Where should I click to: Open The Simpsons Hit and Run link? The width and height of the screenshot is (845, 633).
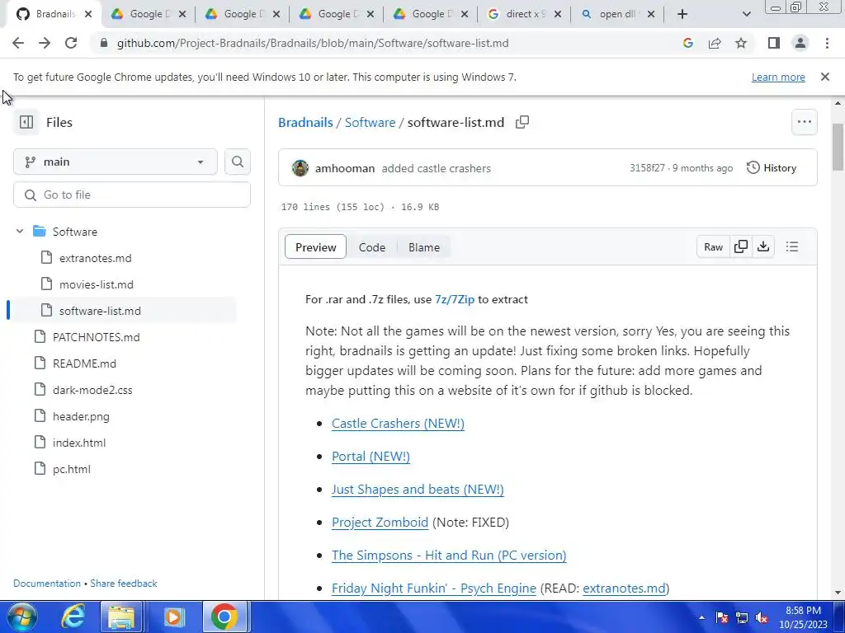[x=449, y=555]
